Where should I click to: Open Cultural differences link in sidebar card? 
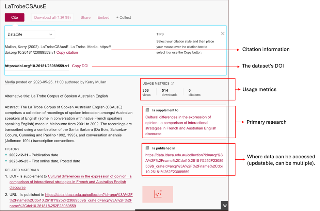(x=181, y=125)
